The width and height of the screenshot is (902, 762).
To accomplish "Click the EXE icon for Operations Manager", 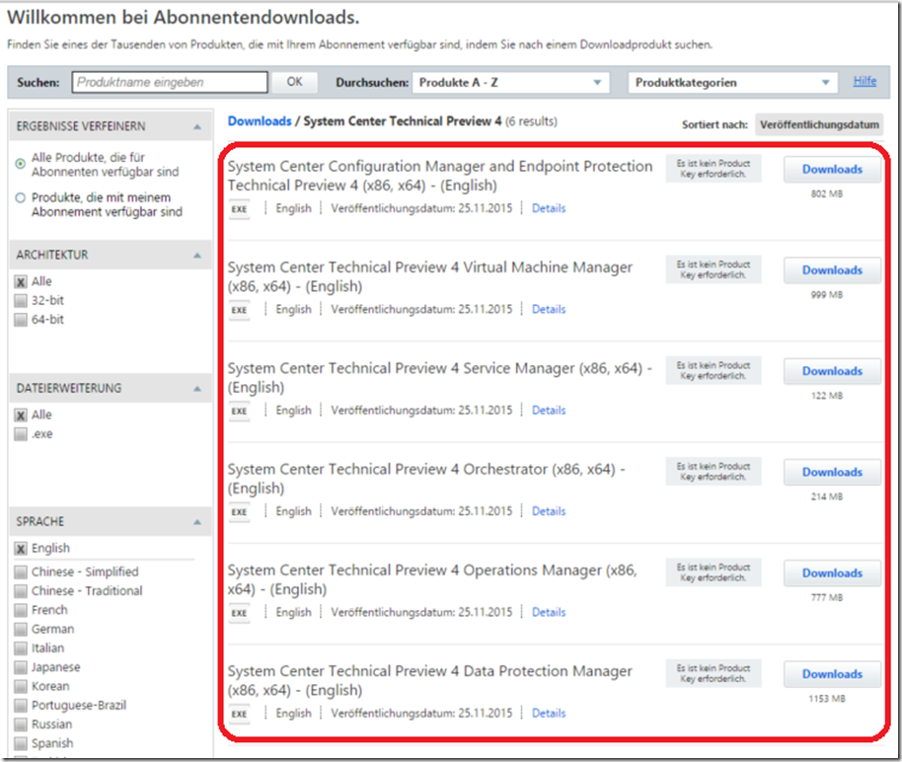I will coord(239,613).
